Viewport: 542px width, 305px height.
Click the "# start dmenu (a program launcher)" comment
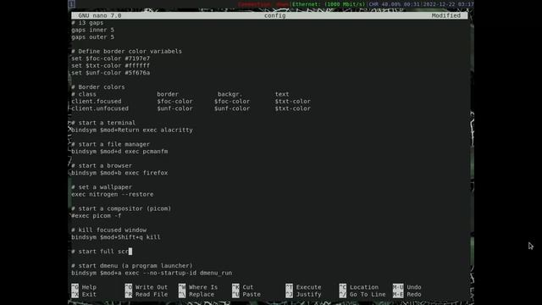[x=132, y=266]
